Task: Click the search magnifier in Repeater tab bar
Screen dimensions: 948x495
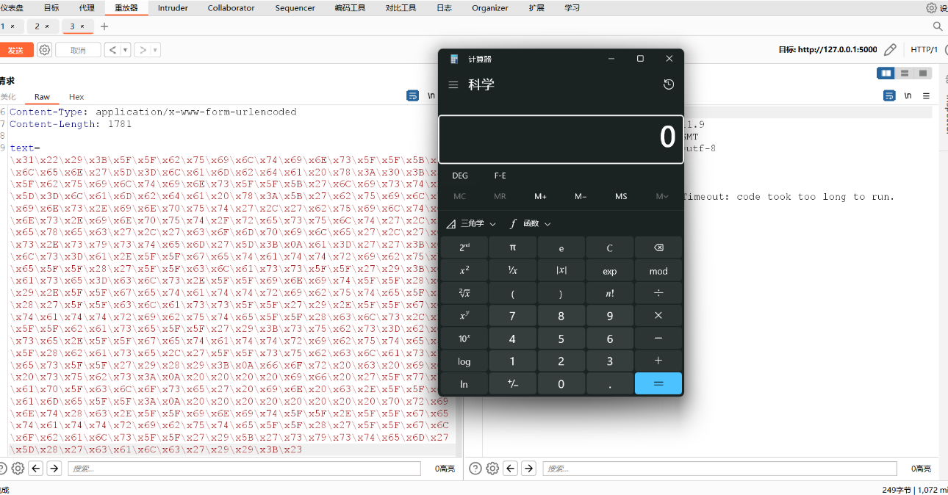Action: [937, 26]
